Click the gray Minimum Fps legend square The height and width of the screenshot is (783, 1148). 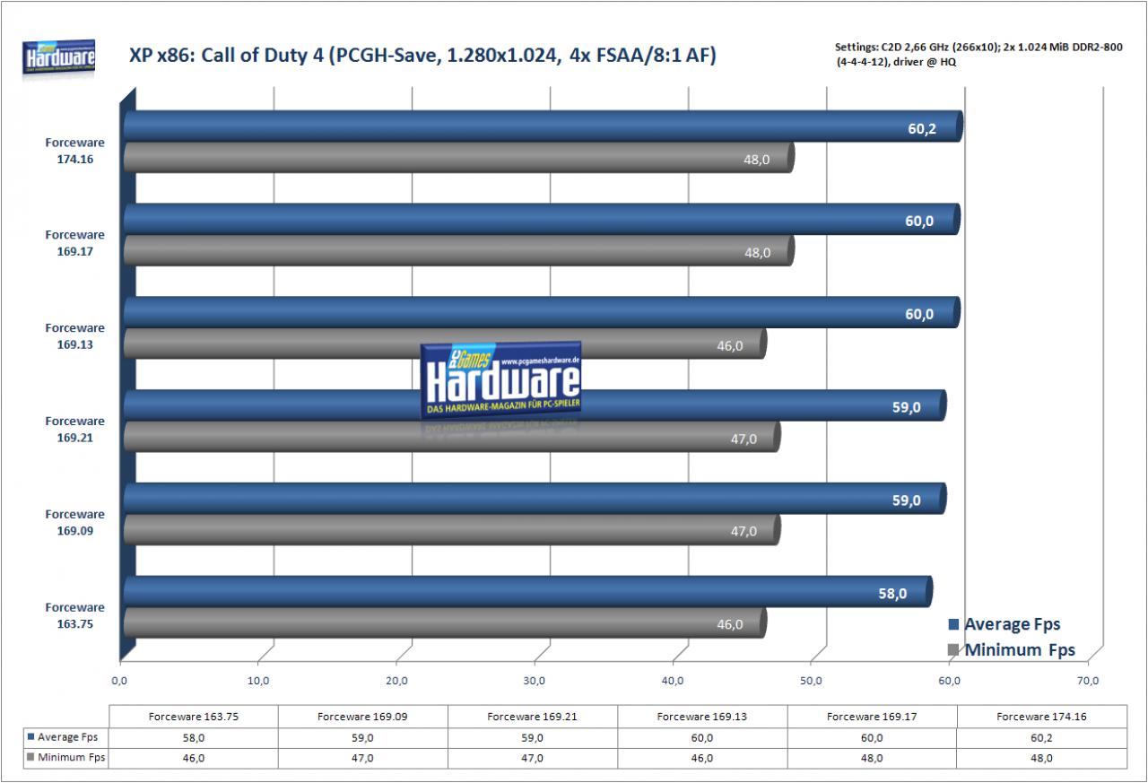[x=954, y=650]
